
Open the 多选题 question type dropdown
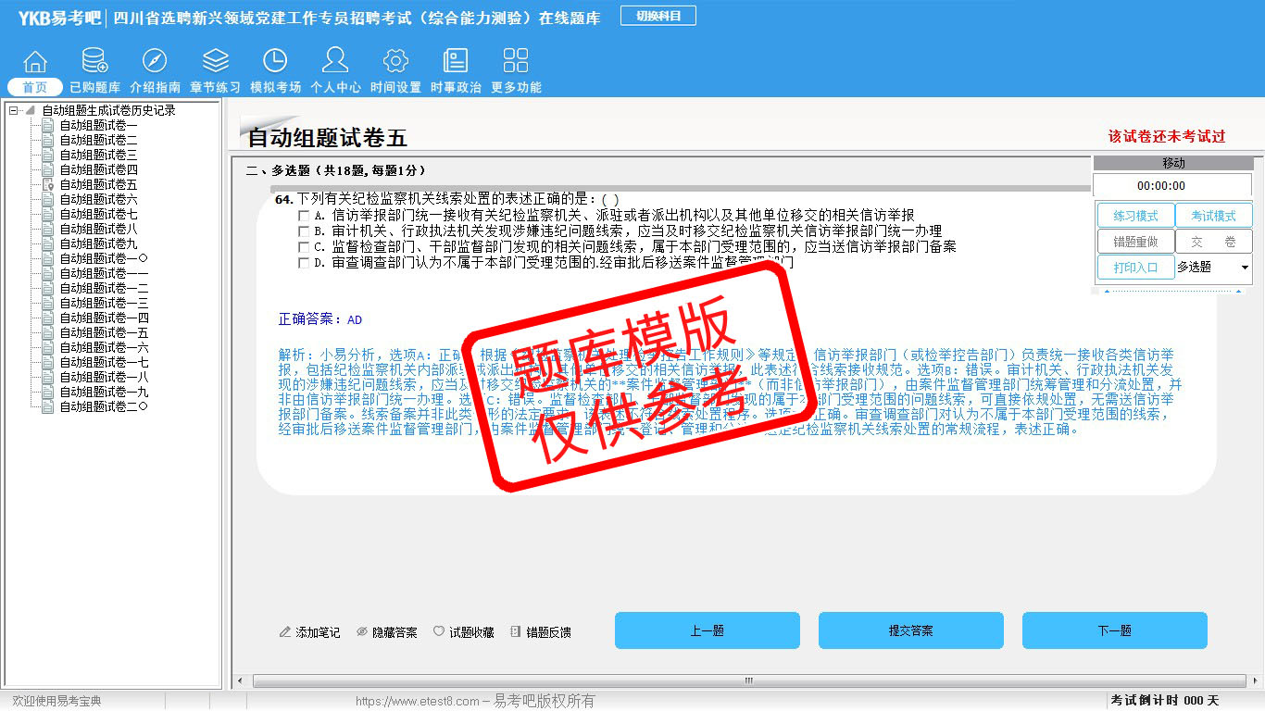click(1213, 268)
